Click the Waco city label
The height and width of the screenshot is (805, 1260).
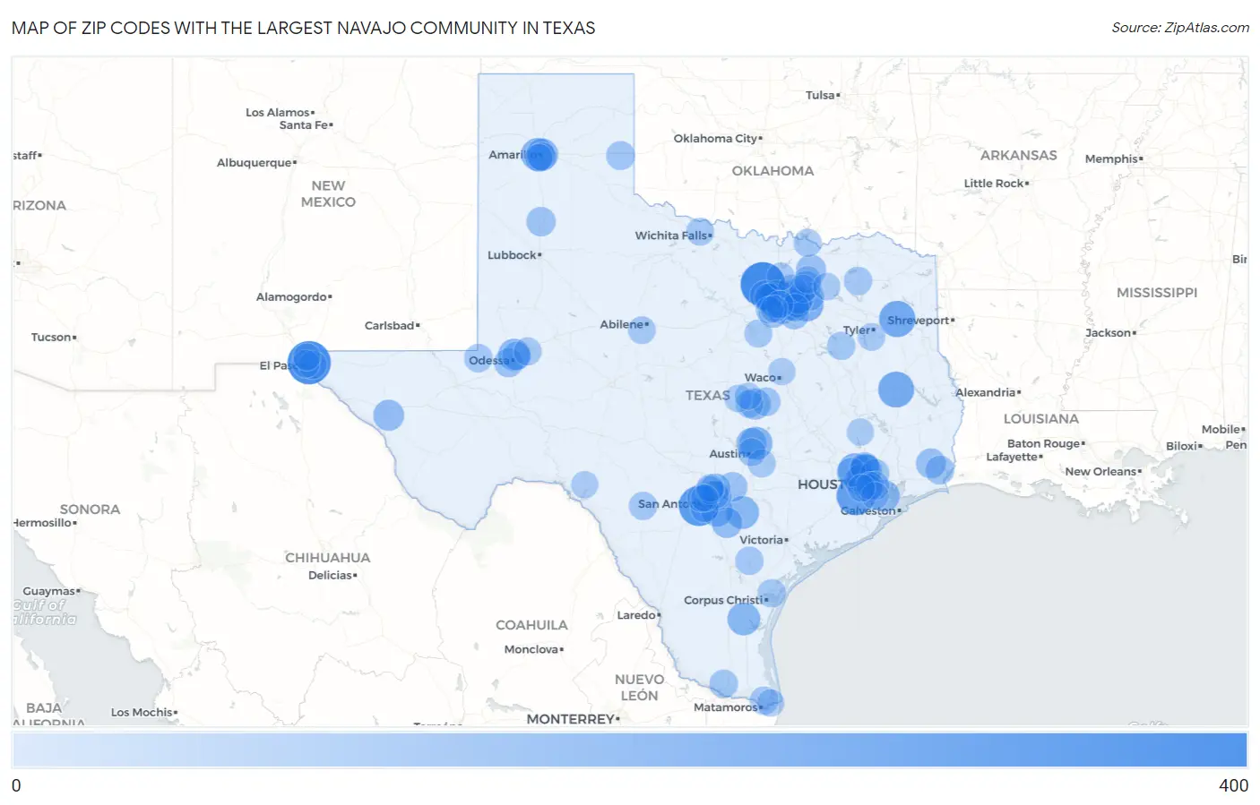pyautogui.click(x=763, y=378)
